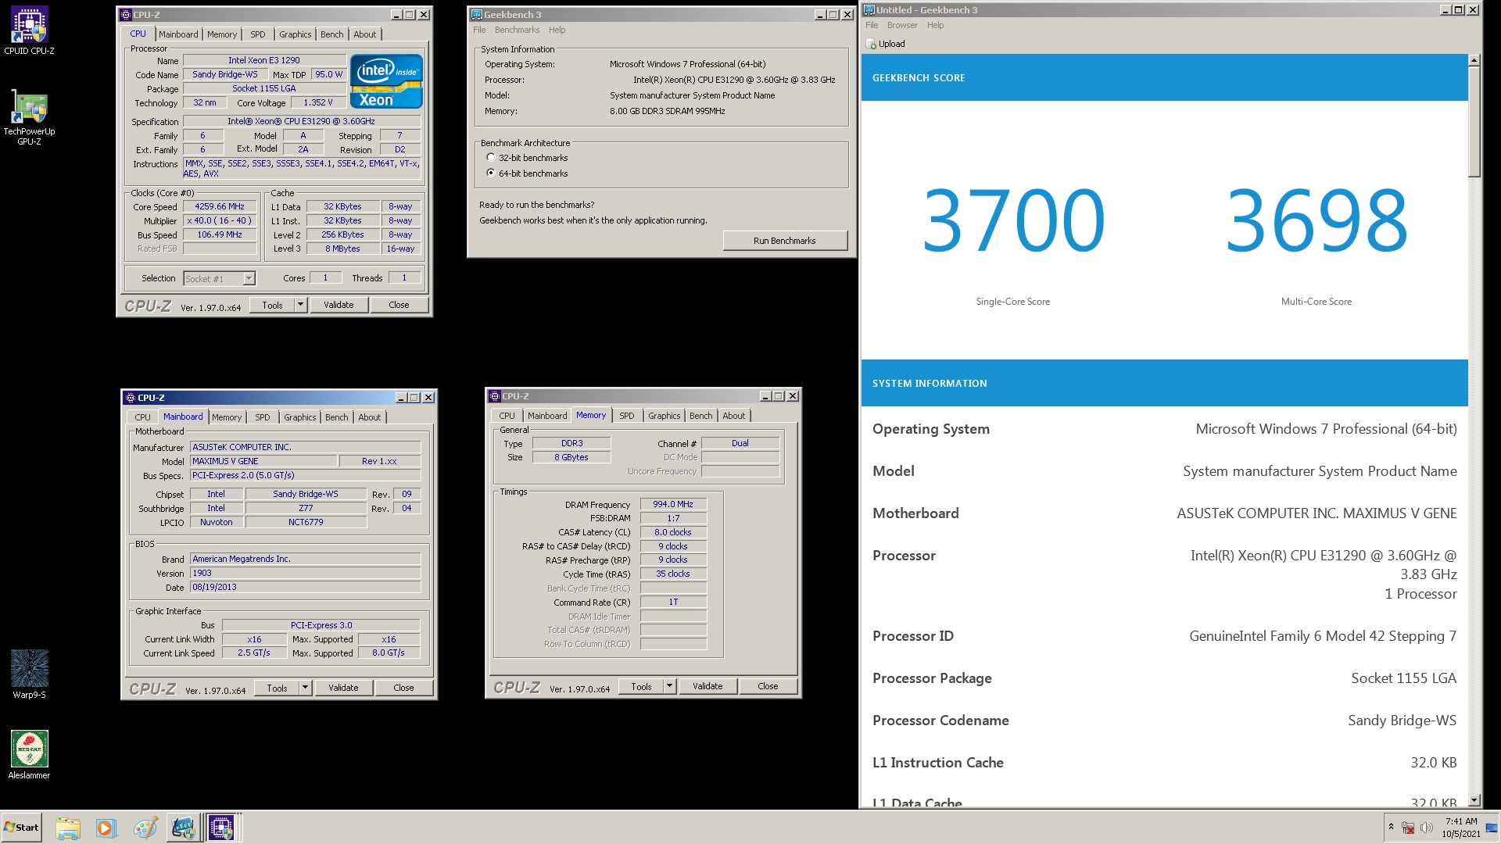Open the volume speaker tray icon
The image size is (1501, 844).
pos(1427,828)
